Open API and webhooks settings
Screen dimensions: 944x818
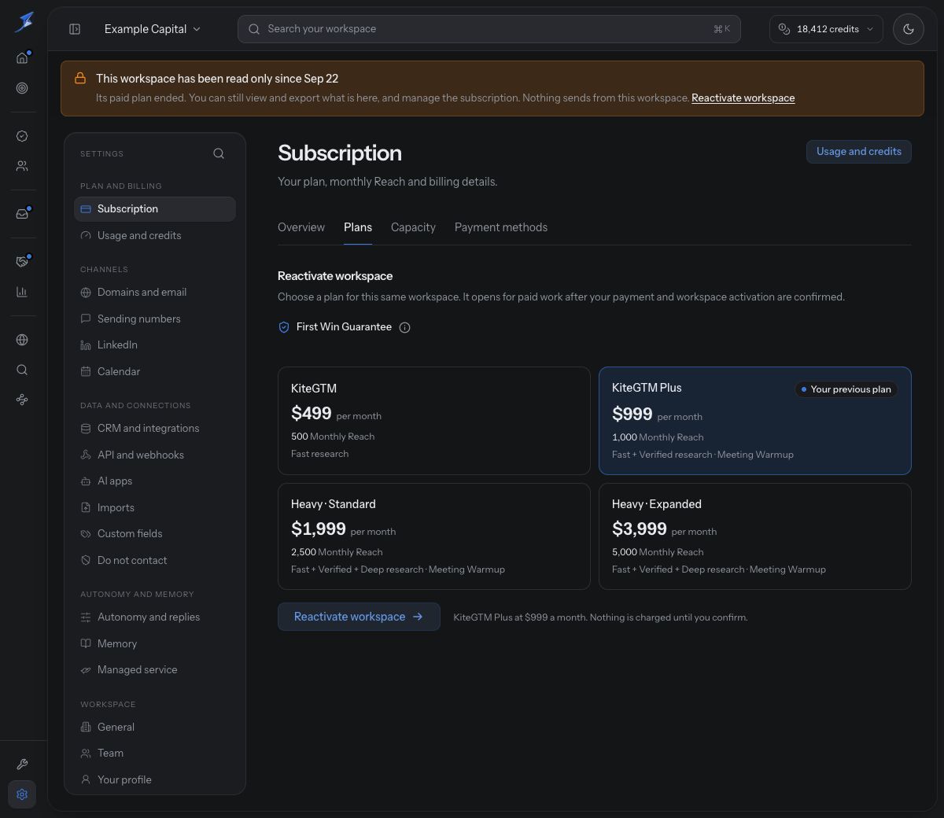pos(155,455)
